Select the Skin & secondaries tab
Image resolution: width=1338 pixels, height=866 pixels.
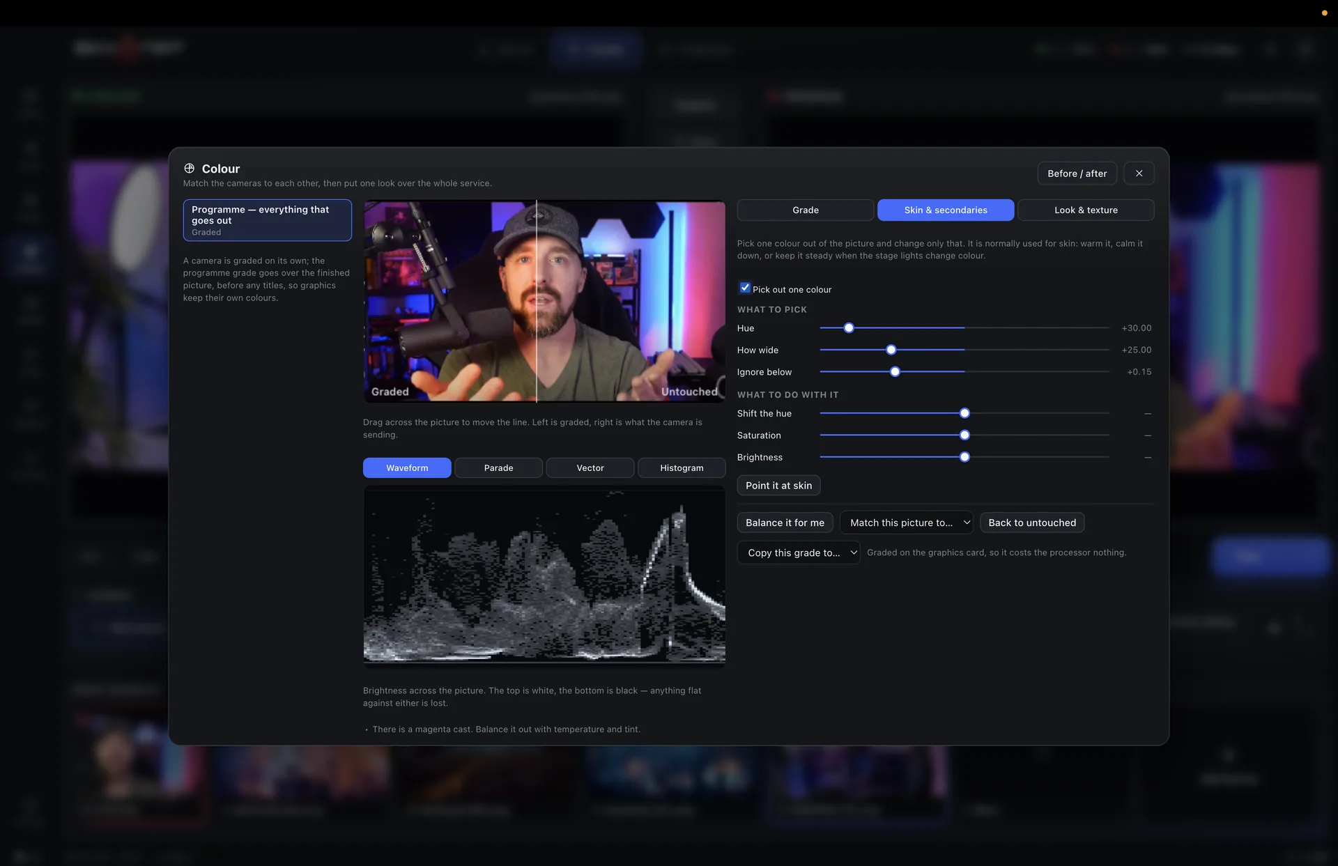click(x=945, y=210)
